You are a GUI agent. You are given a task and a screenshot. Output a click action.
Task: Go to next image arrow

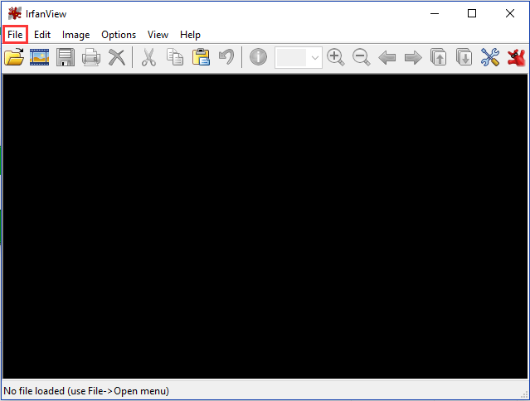[412, 57]
